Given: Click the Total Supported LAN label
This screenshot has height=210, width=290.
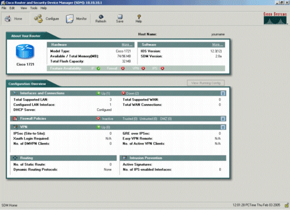Looking at the screenshot, I should click(x=31, y=100).
